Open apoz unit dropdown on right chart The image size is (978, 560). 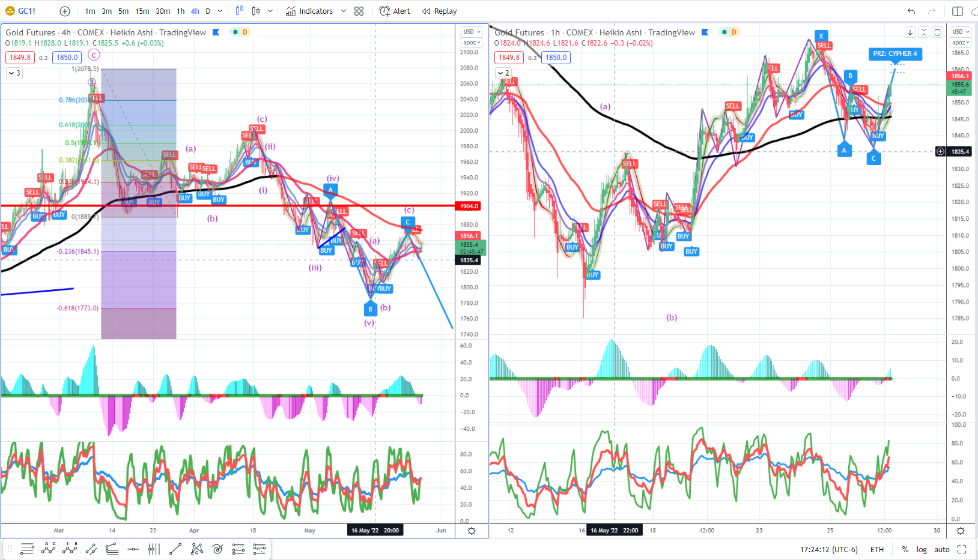tap(961, 43)
